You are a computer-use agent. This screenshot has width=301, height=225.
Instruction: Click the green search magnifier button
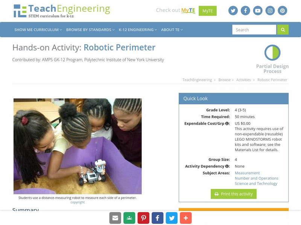(283, 30)
